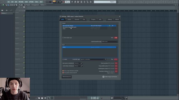Select LPK25 in the input list
This screenshot has height=100, width=179.
pos(89,47)
